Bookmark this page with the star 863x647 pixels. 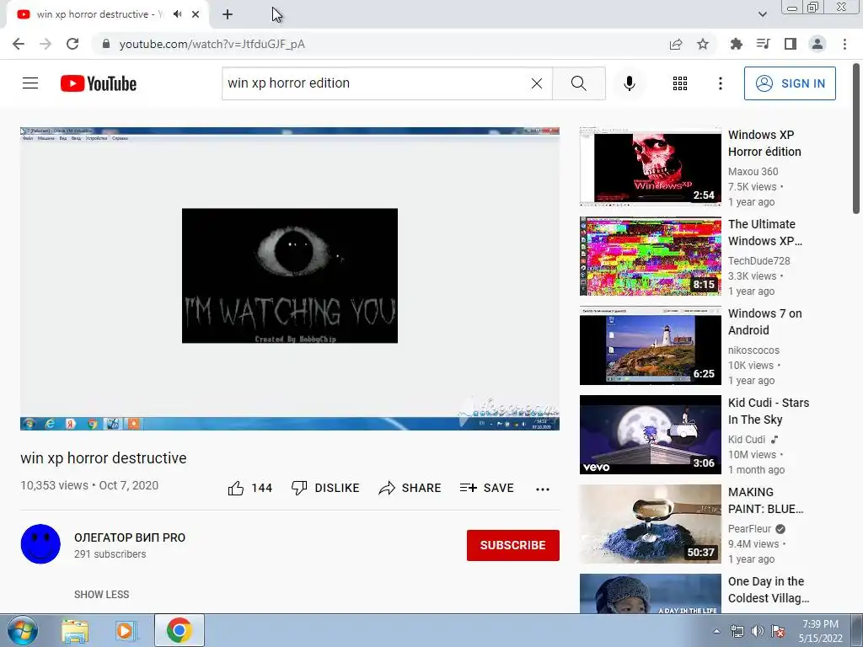point(703,44)
